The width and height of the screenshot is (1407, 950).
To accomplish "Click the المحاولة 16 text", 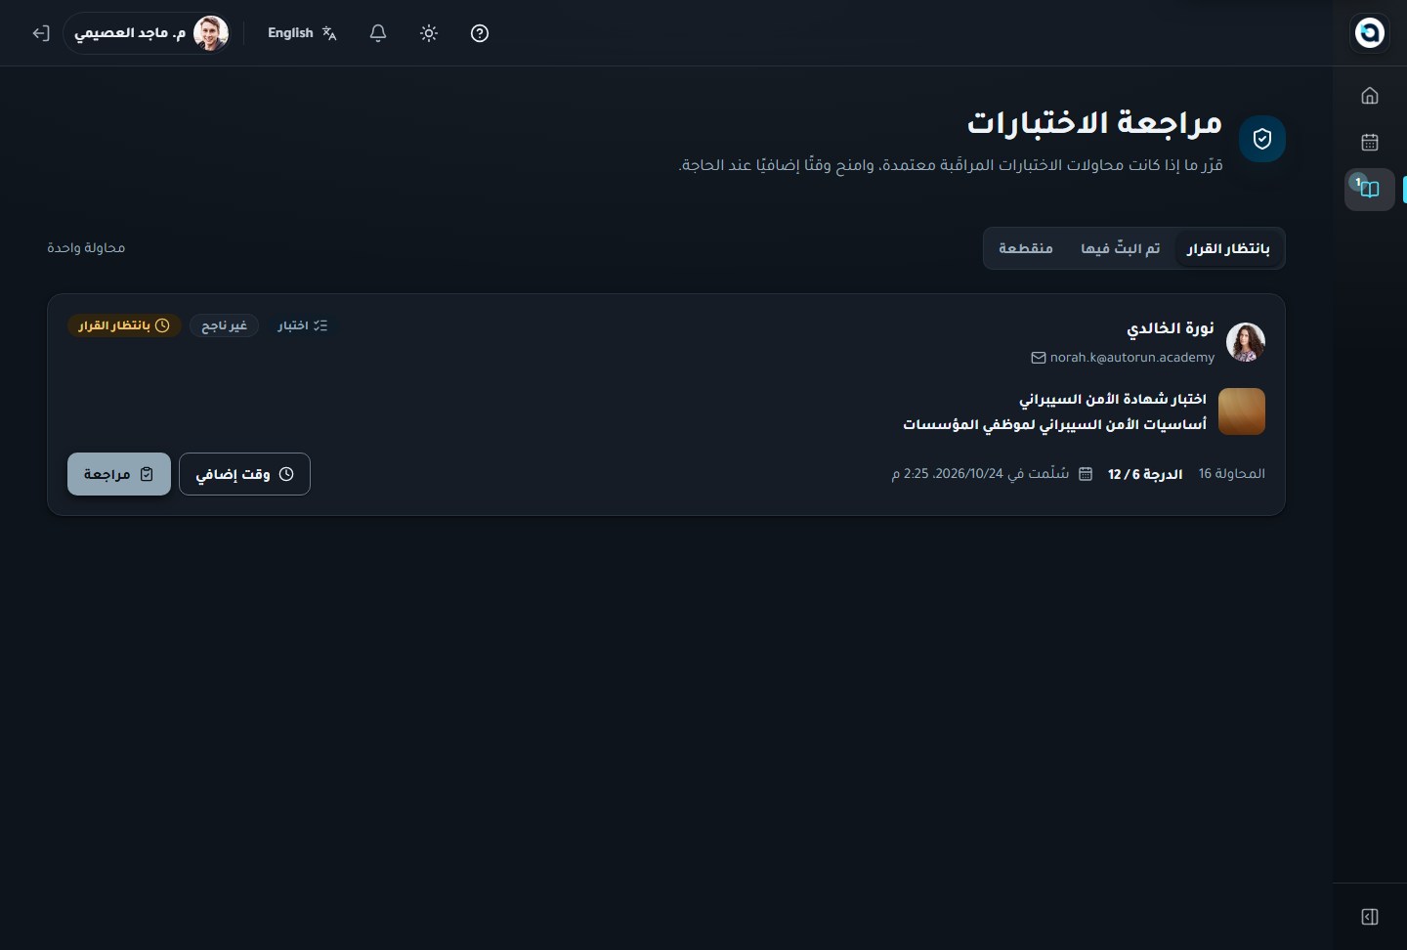I will pos(1232,474).
